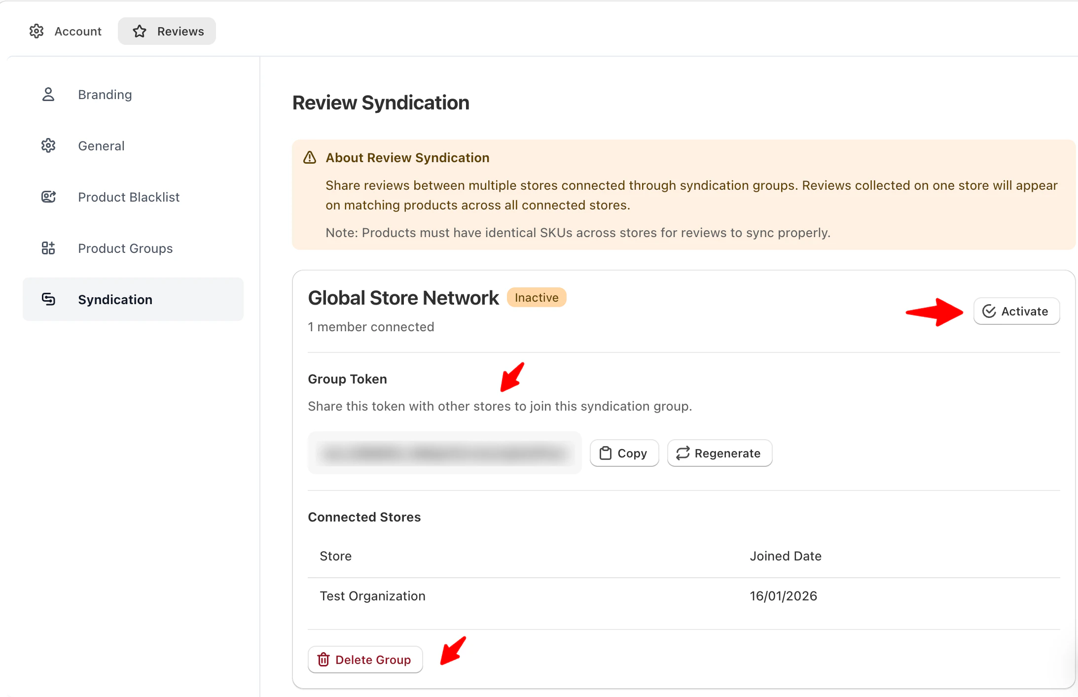Click the Reviews star icon
Viewport: 1078px width, 697px height.
[140, 31]
